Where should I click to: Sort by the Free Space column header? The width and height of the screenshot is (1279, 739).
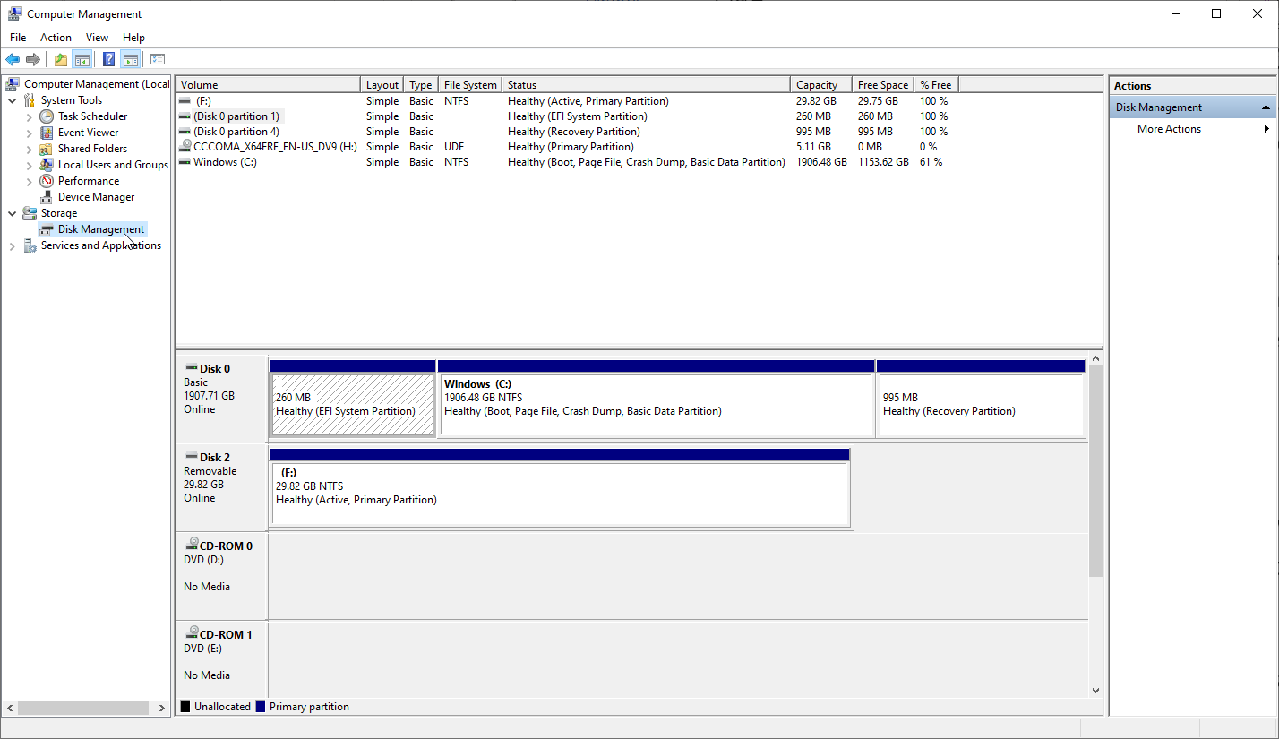click(883, 85)
